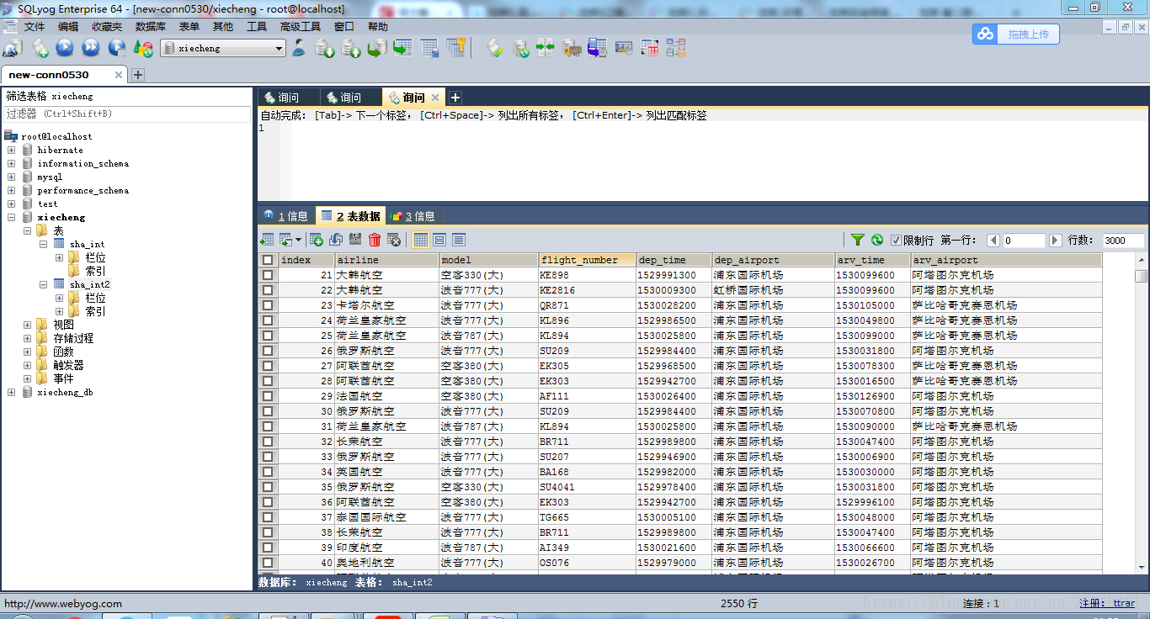Click the query builder toolbar icon

click(x=650, y=48)
